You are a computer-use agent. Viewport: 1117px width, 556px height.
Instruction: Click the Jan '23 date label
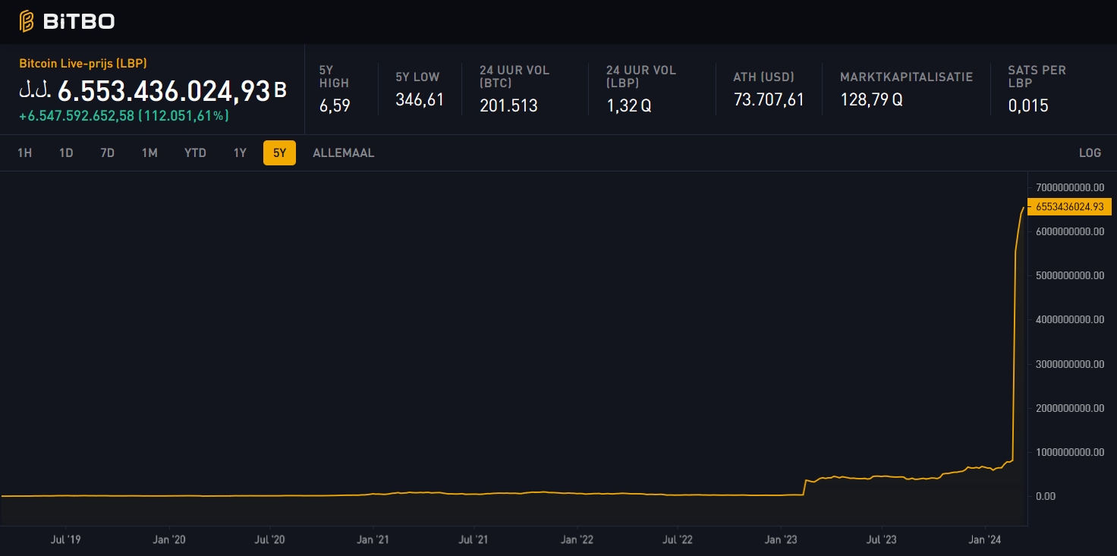781,540
